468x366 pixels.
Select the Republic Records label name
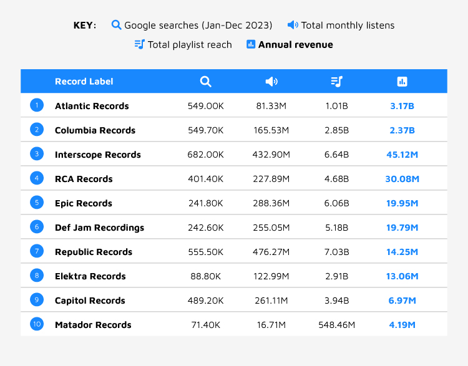(x=94, y=252)
